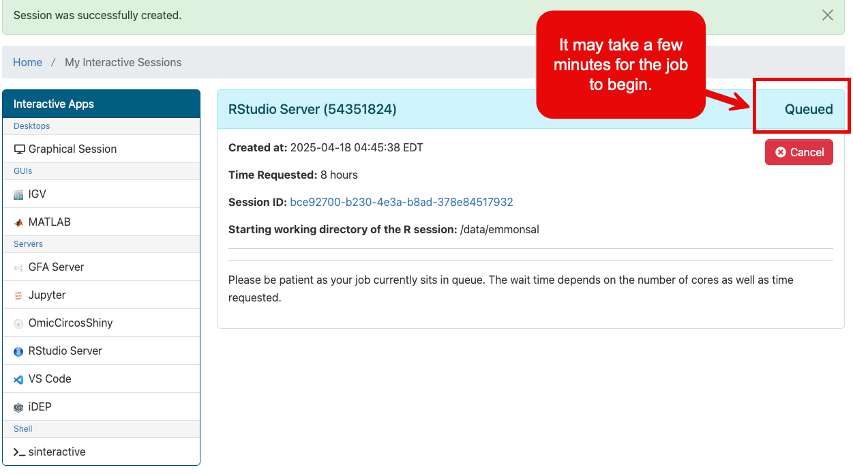Go to the Home breadcrumb link

pyautogui.click(x=27, y=62)
